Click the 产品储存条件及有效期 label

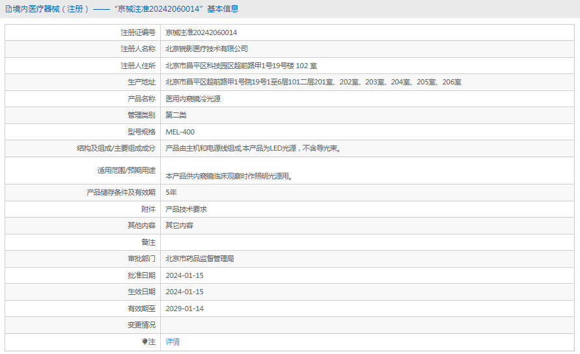[x=121, y=192]
